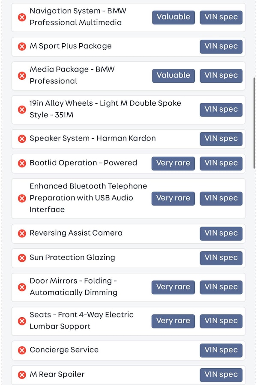The image size is (257, 385).
Task: Click VIN spec tag on Harman Kardon row
Action: [221, 139]
